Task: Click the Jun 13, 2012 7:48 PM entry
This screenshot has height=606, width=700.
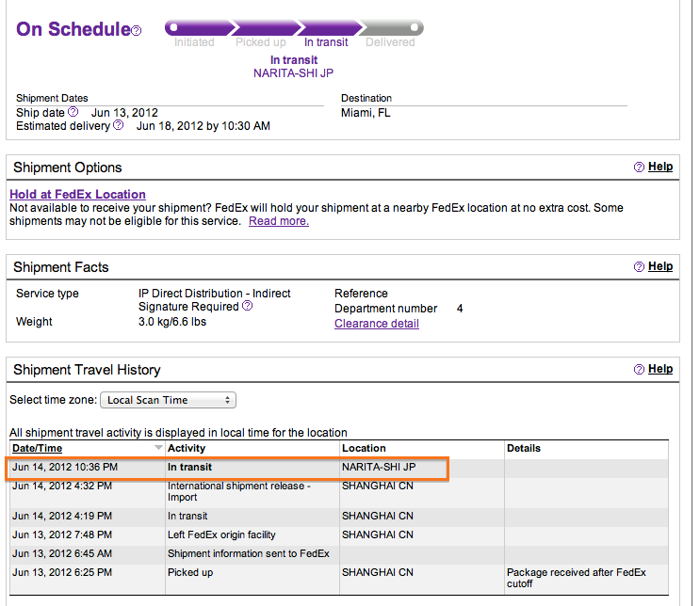Action: (x=62, y=534)
